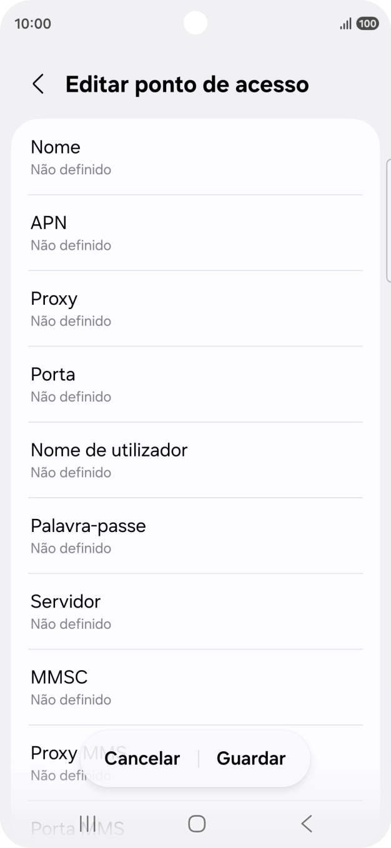Open the Proxy setting
Image resolution: width=391 pixels, height=848 pixels.
195,308
